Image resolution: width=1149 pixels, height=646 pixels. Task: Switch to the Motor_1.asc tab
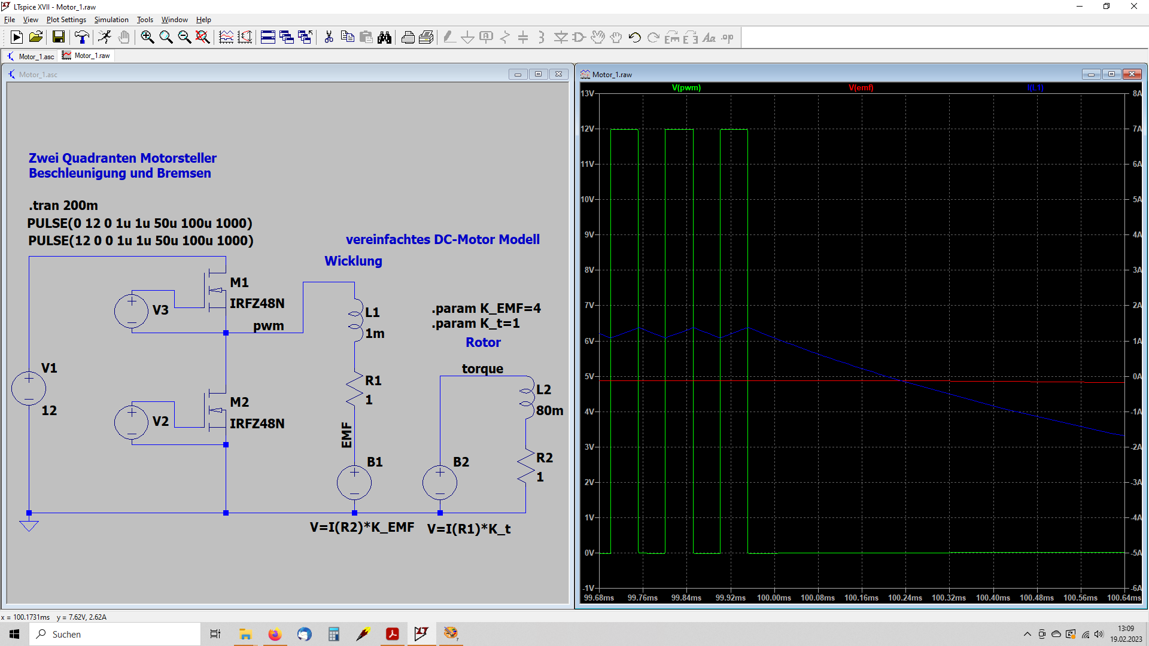point(31,56)
